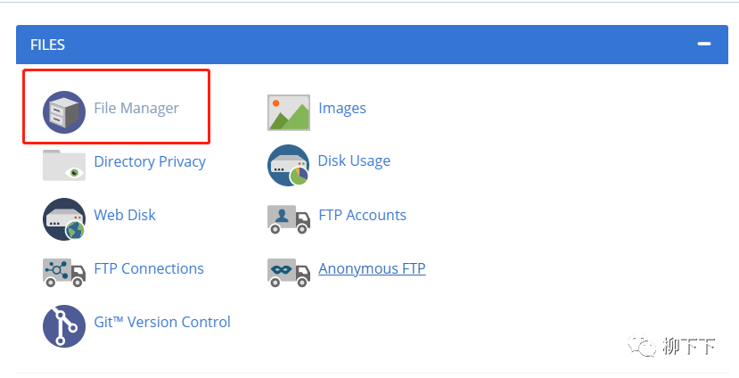View the FTP Connections link

[x=149, y=268]
